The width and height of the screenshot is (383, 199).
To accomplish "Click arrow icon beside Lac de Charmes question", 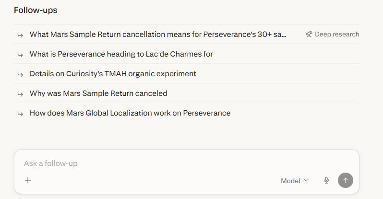I will pos(20,54).
